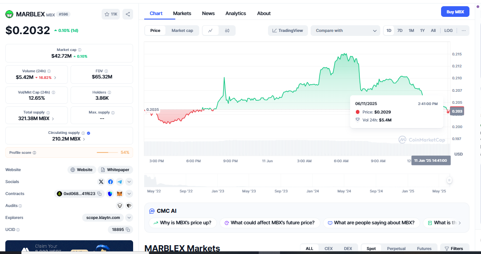Switch to the Markets tab
The width and height of the screenshot is (481, 254).
[182, 13]
